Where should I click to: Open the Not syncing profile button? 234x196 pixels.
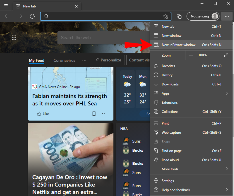[x=203, y=16]
